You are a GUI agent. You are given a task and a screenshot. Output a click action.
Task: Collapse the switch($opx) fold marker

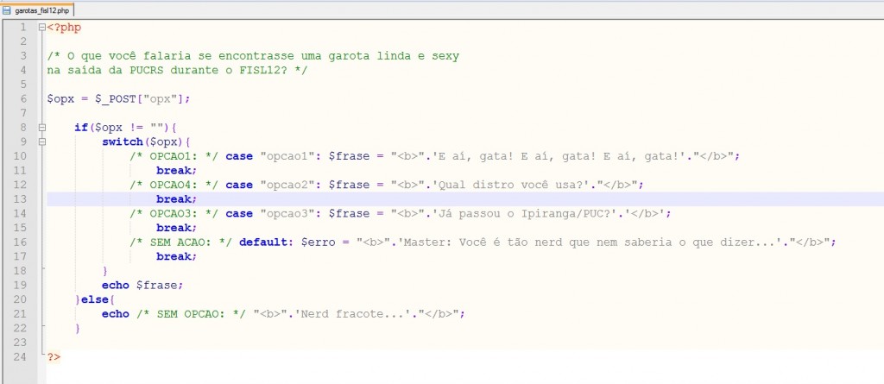click(42, 142)
